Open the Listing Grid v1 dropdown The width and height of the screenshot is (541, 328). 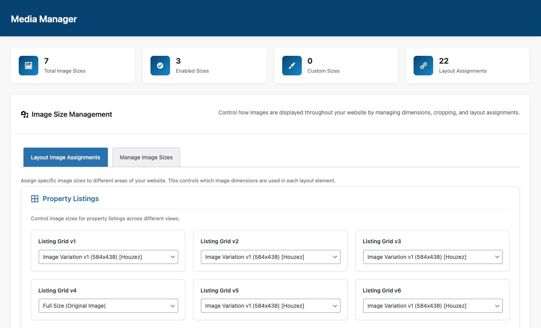coord(108,257)
